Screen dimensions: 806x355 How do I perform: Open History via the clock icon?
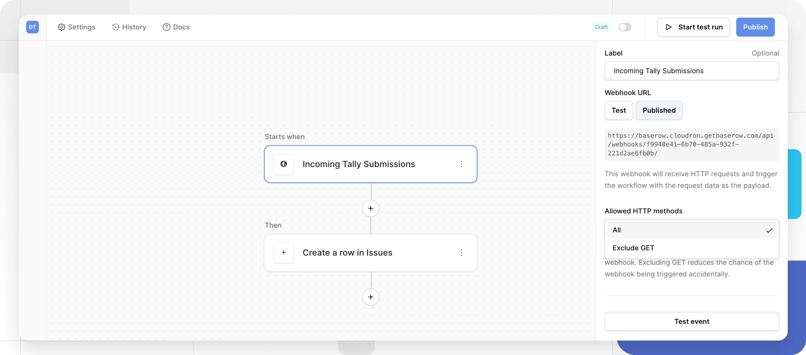116,27
